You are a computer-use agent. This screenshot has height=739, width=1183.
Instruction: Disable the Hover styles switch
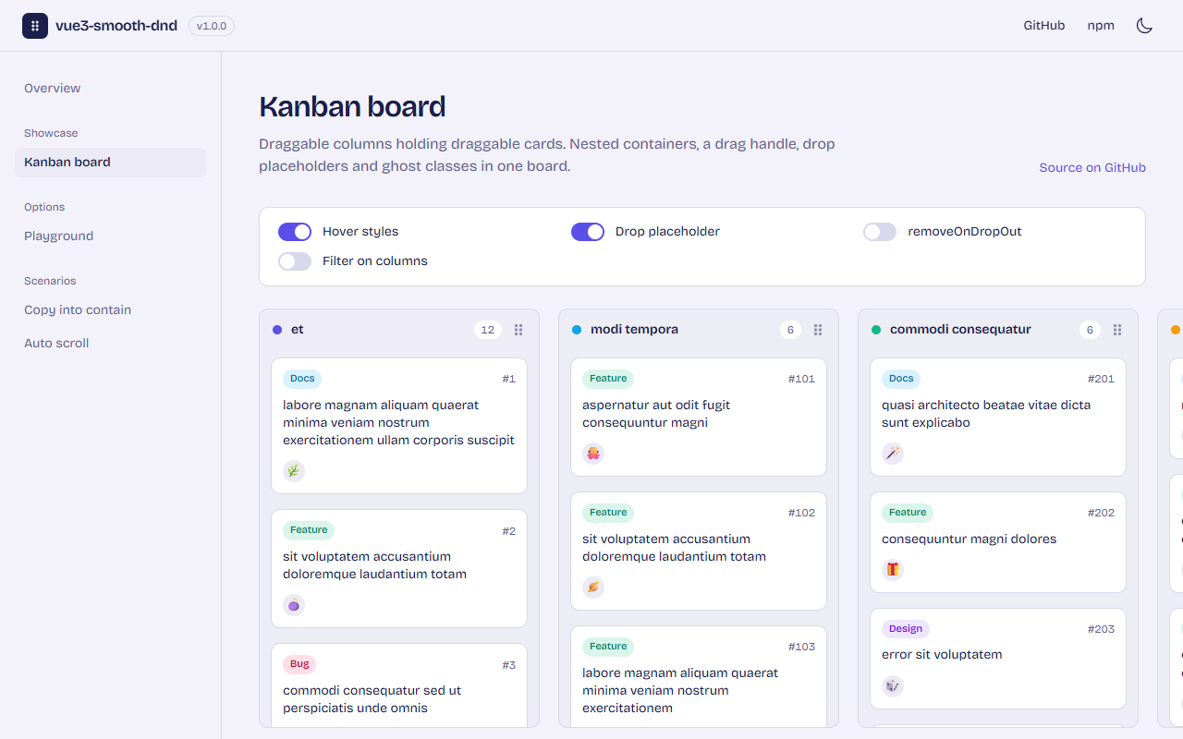(295, 232)
